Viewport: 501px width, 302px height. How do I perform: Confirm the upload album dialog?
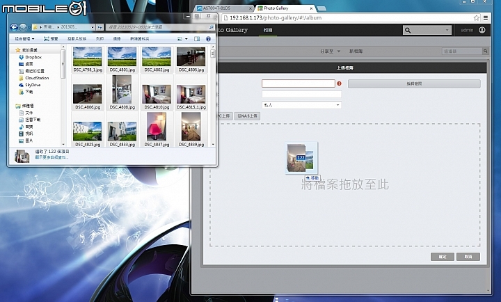click(443, 257)
